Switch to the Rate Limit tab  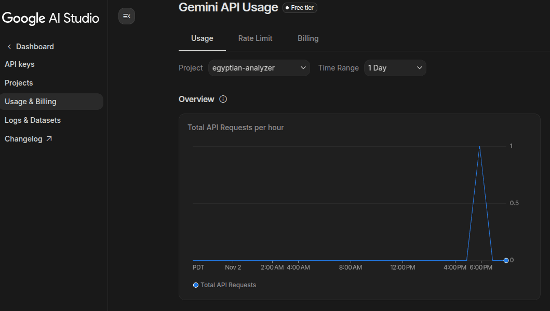click(x=255, y=38)
